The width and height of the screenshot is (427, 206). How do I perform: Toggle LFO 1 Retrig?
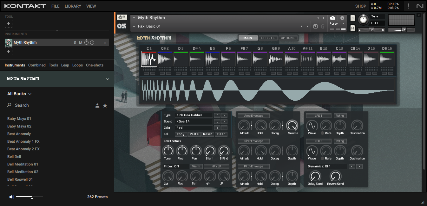pyautogui.click(x=340, y=116)
